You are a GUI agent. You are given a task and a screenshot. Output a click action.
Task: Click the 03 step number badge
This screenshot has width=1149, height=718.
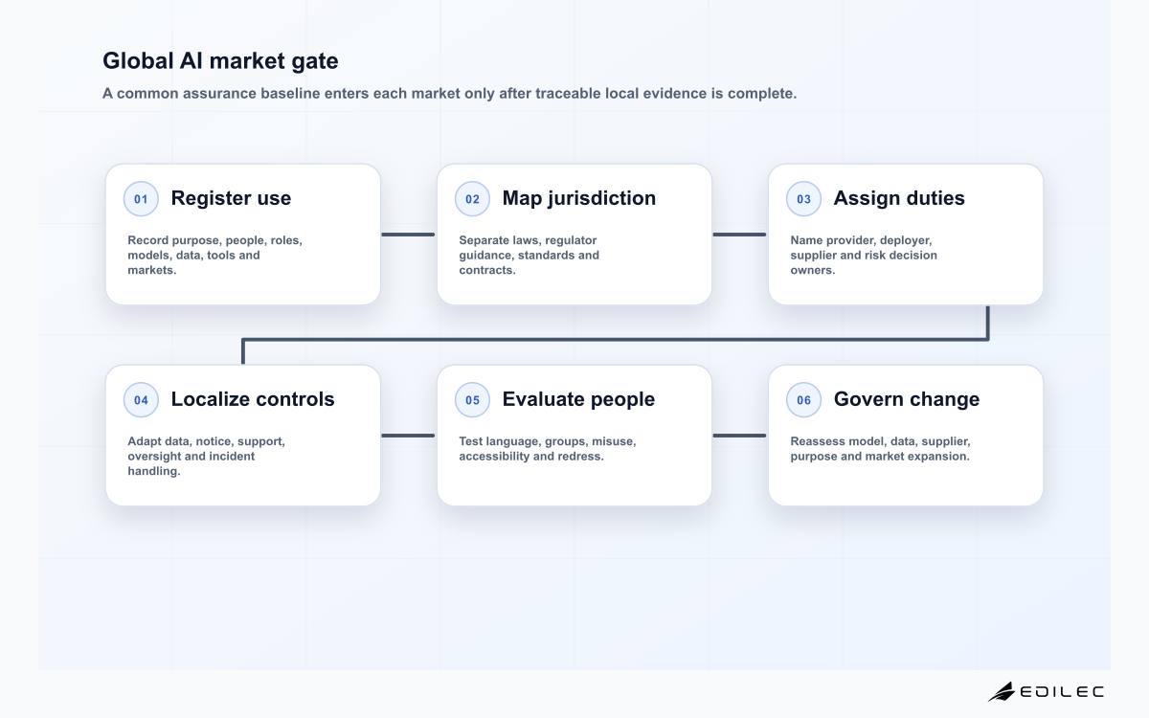803,199
